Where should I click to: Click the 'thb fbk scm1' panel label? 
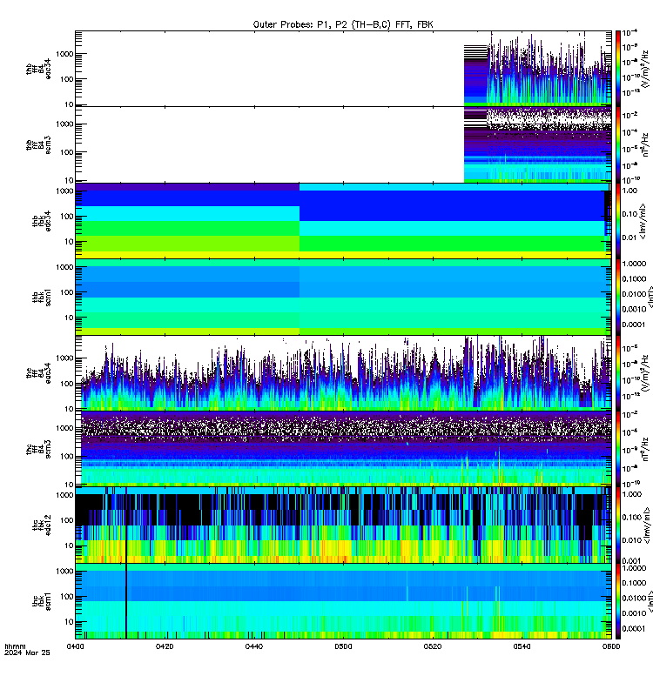(x=42, y=297)
